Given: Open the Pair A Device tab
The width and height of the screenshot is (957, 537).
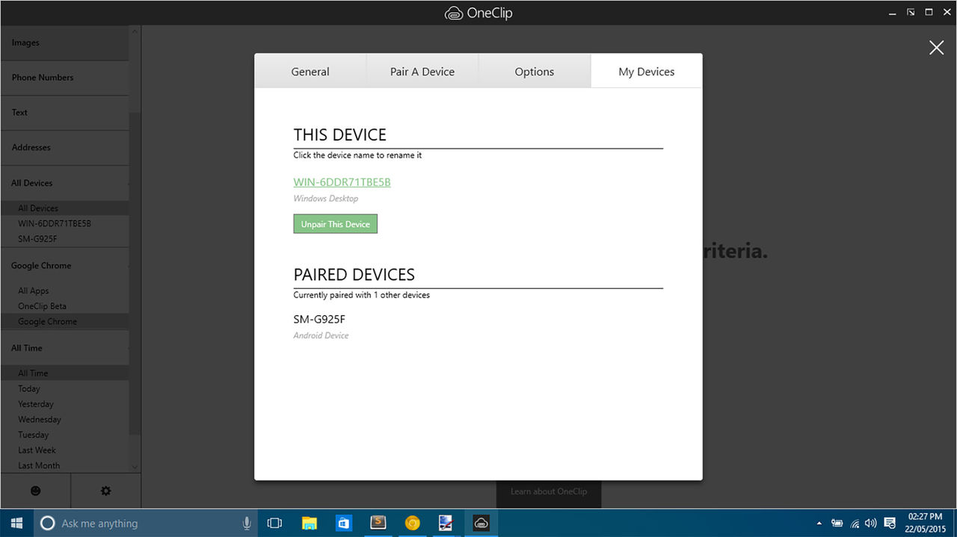Looking at the screenshot, I should [422, 72].
